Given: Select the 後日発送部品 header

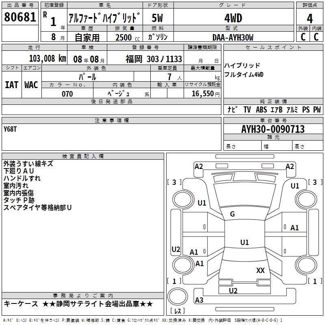Looking at the screenshot, I should click(x=111, y=101).
